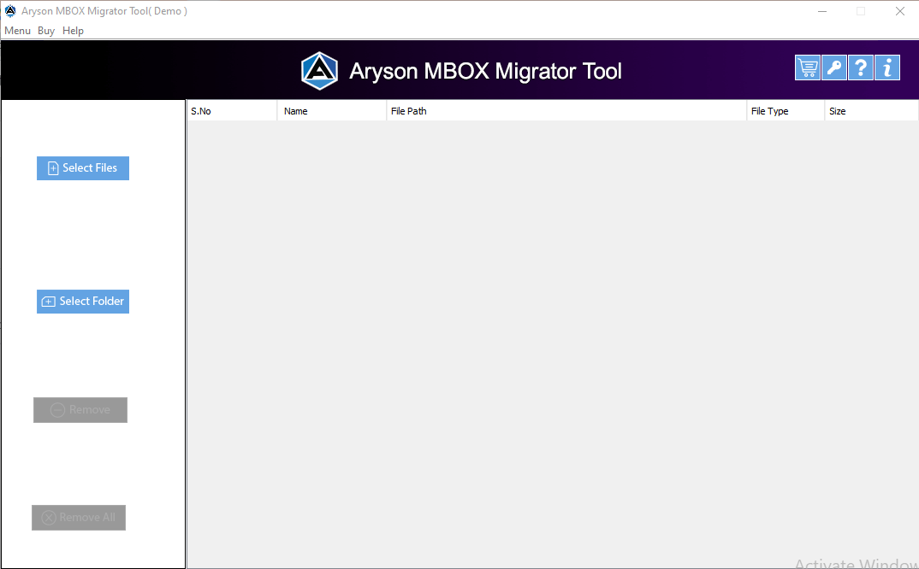Click the Aryson hexagon logo in banner

coord(319,71)
